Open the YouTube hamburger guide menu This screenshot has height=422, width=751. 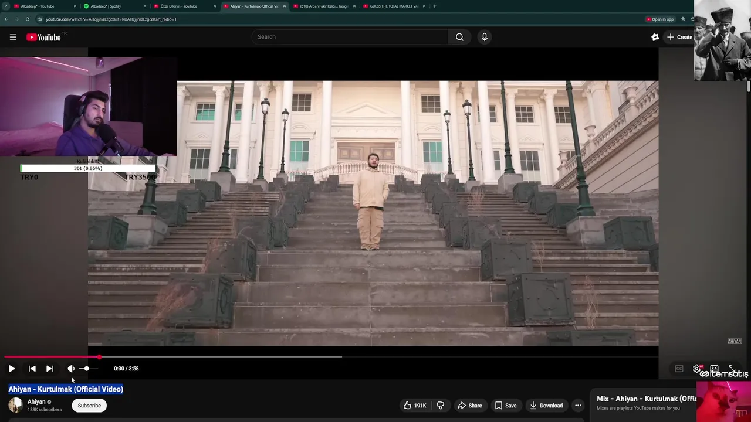click(x=13, y=37)
